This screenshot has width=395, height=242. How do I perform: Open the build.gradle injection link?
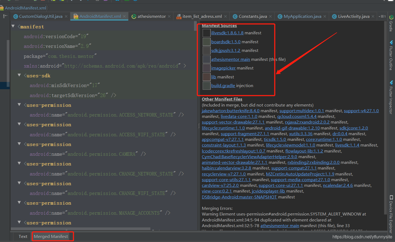pyautogui.click(x=223, y=86)
